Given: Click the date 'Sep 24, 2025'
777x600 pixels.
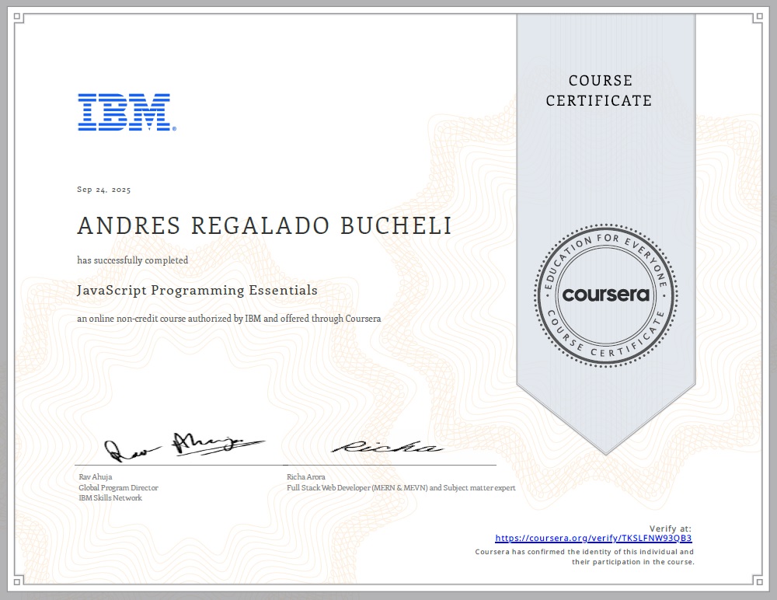Looking at the screenshot, I should tap(103, 189).
